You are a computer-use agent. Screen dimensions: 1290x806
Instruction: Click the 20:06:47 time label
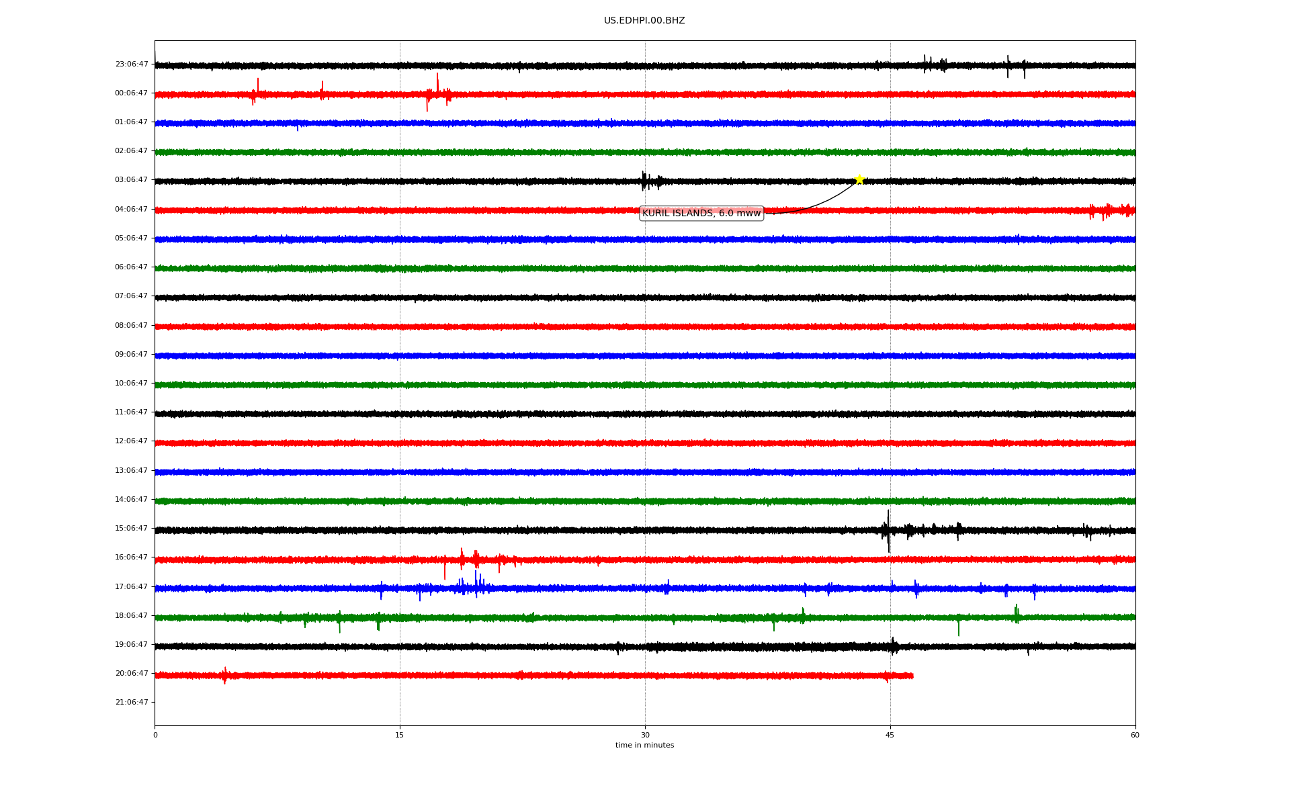(132, 674)
